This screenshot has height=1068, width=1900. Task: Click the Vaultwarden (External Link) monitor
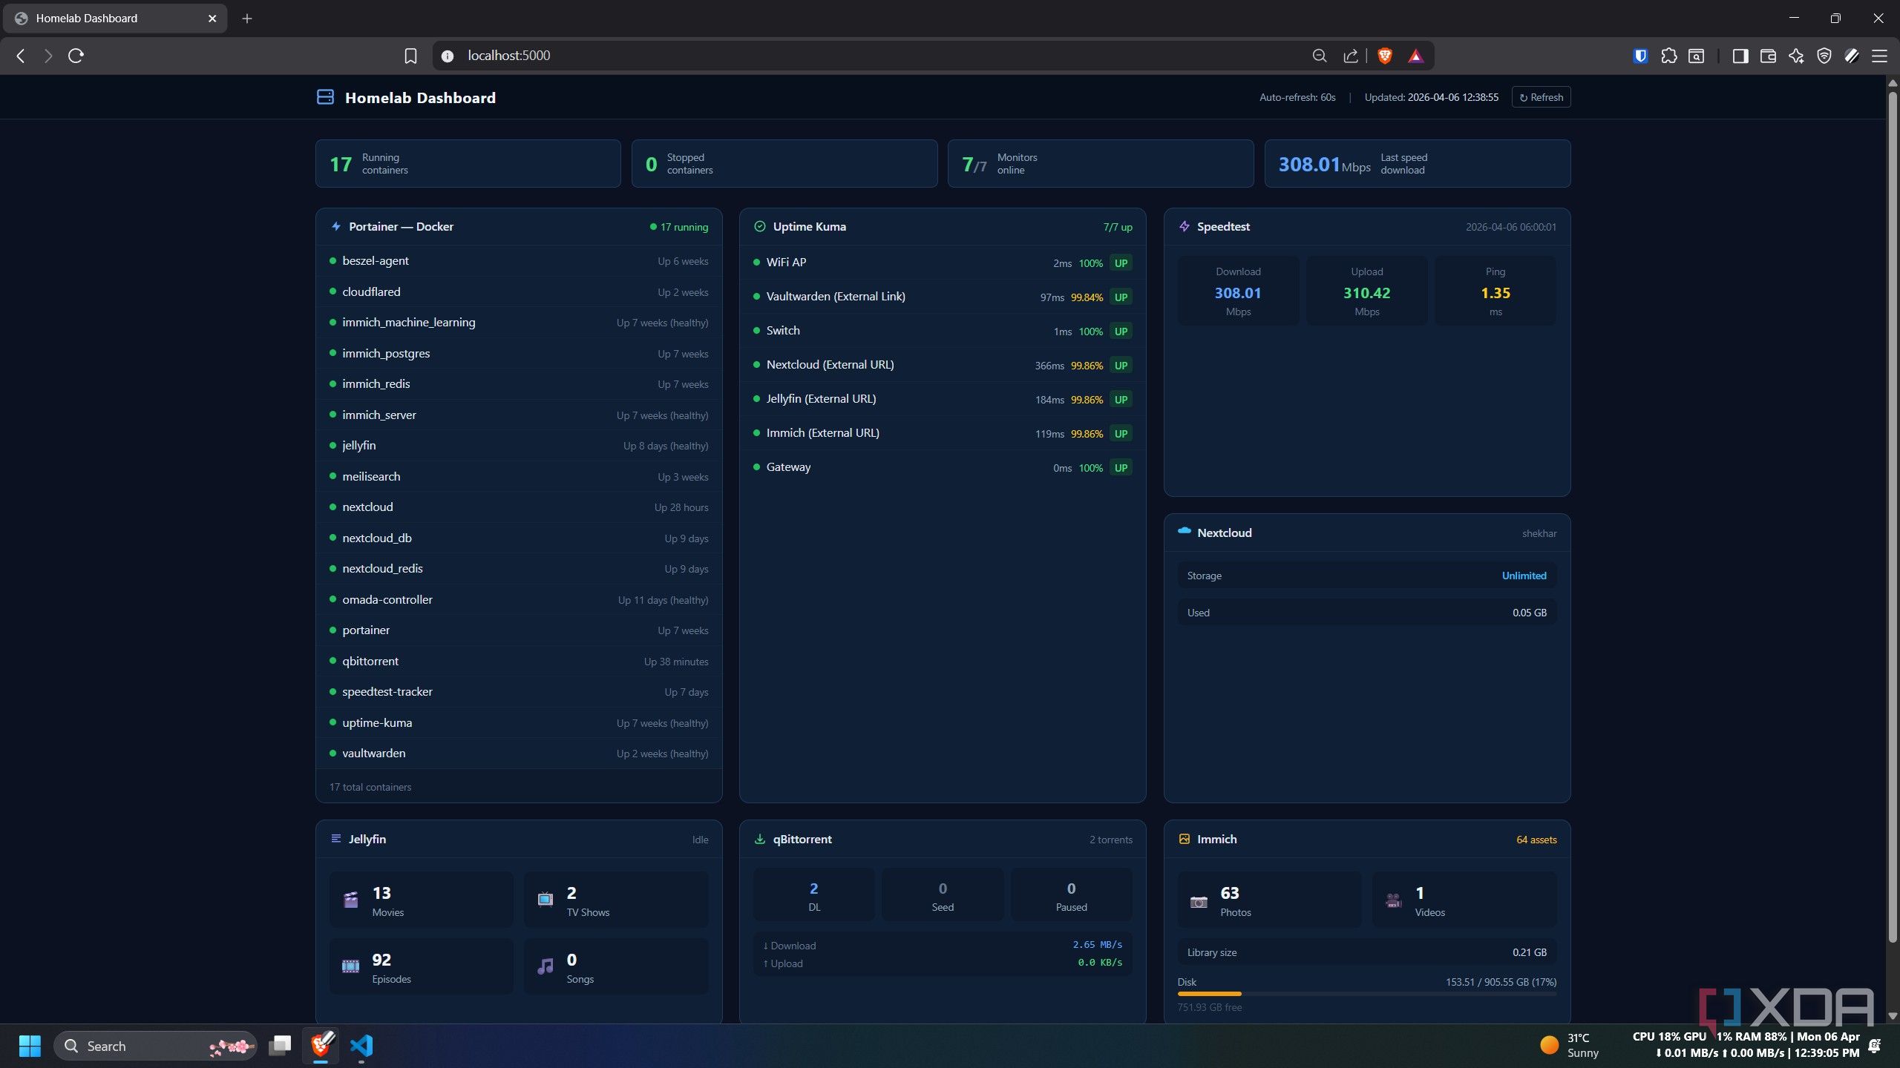pyautogui.click(x=943, y=297)
